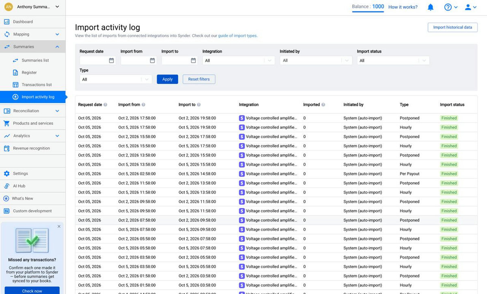Open AI Hub menu item
Image resolution: width=487 pixels, height=294 pixels.
33,186
